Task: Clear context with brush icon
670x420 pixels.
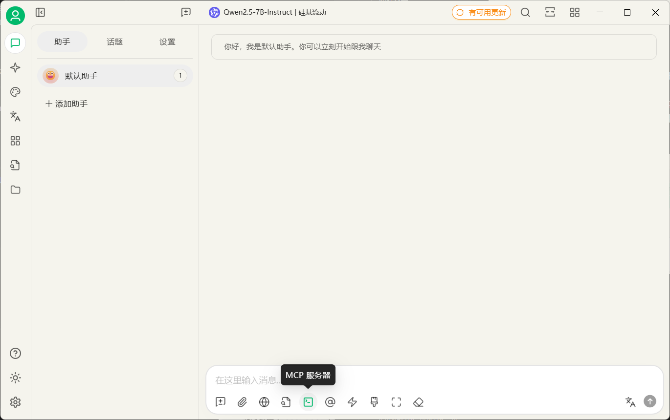Action: tap(374, 402)
